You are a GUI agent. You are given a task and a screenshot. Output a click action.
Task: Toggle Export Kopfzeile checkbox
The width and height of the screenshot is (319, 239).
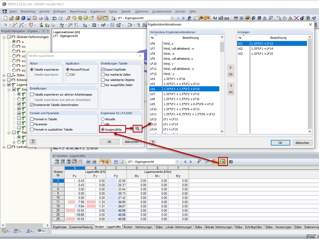click(103, 70)
